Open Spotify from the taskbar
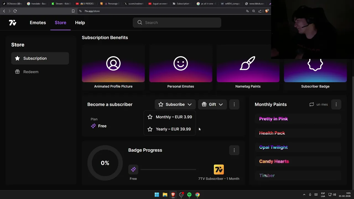This screenshot has height=199, width=354. coord(189,195)
